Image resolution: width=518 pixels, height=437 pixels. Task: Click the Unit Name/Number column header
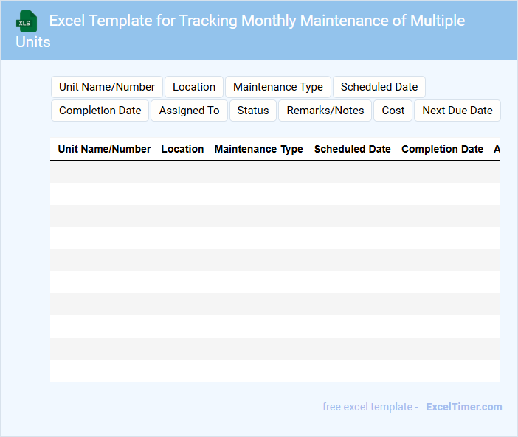[x=105, y=149]
